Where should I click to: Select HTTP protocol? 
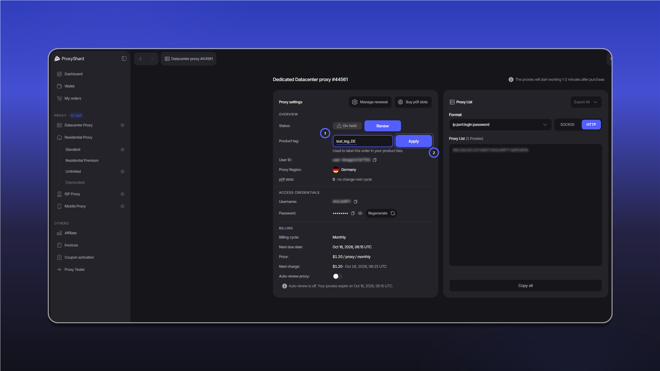pyautogui.click(x=591, y=125)
